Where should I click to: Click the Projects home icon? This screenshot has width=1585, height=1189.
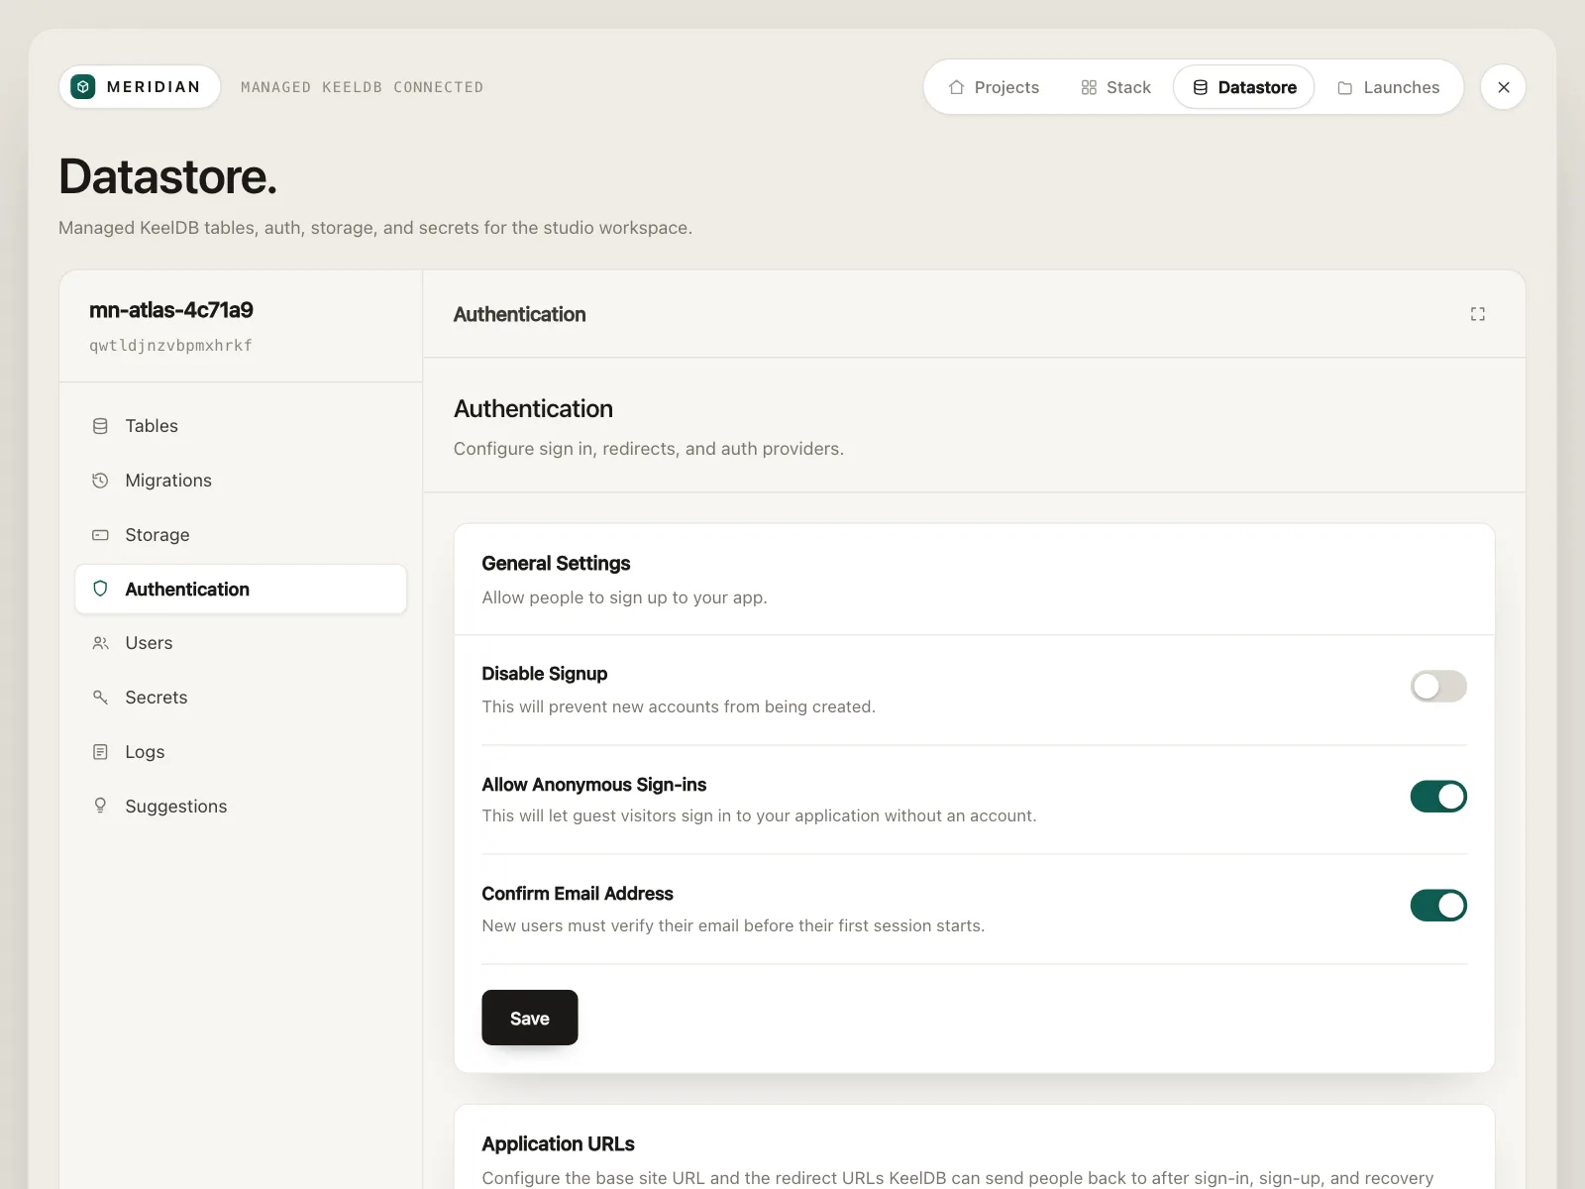click(x=956, y=87)
